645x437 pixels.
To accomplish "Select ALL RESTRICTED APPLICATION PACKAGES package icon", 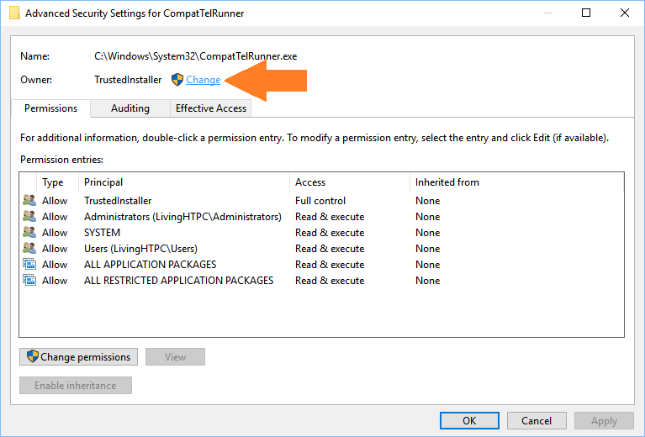I will (29, 281).
